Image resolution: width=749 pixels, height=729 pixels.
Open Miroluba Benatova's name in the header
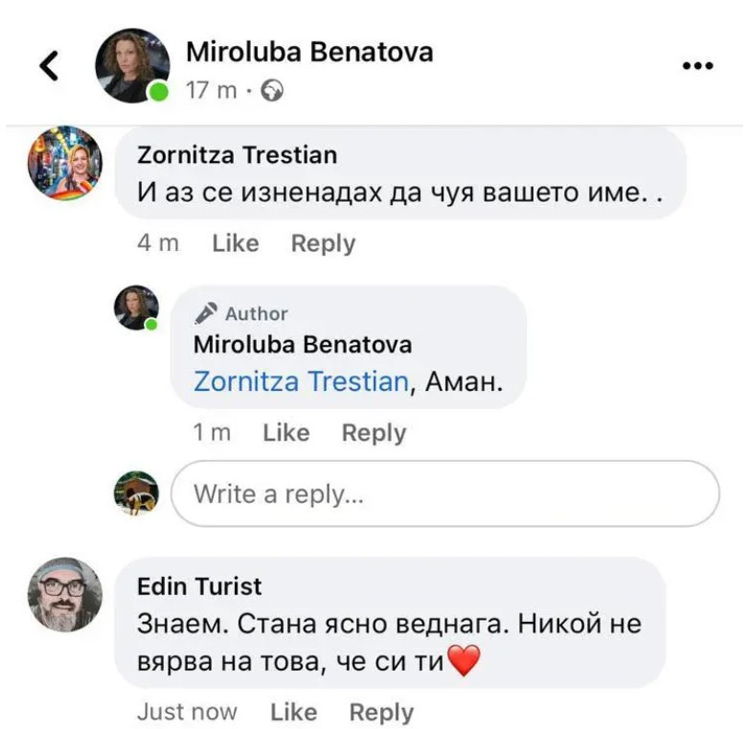[308, 51]
